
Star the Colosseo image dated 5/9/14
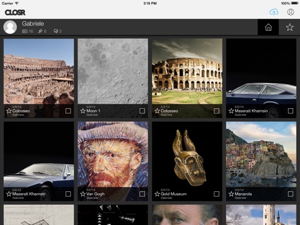(x=9, y=111)
